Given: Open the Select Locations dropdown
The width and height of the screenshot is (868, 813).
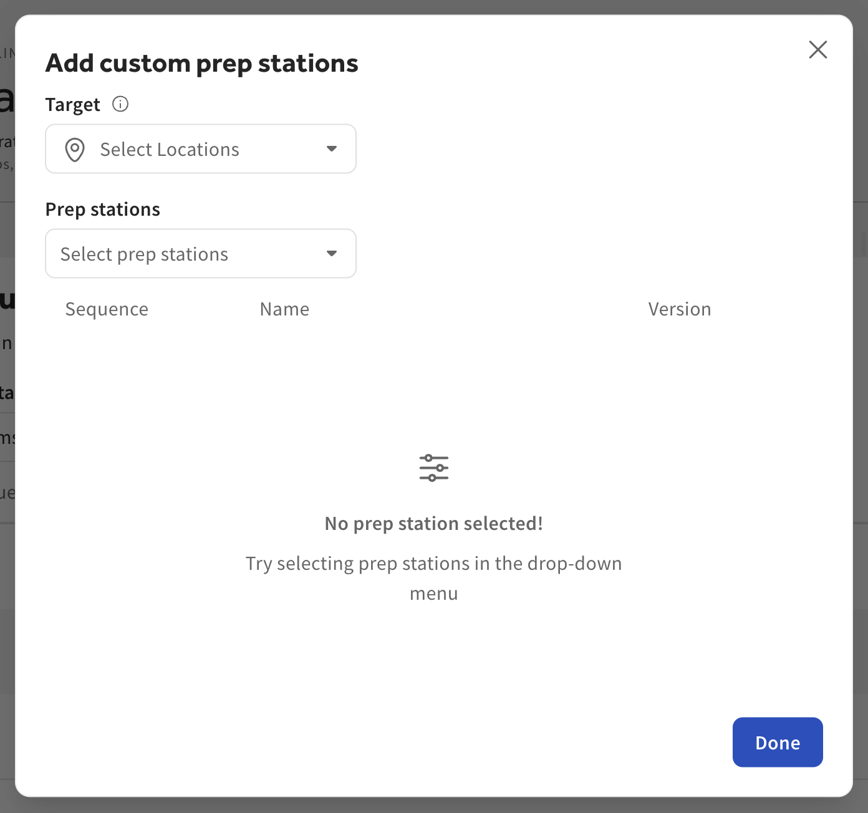Looking at the screenshot, I should point(201,149).
